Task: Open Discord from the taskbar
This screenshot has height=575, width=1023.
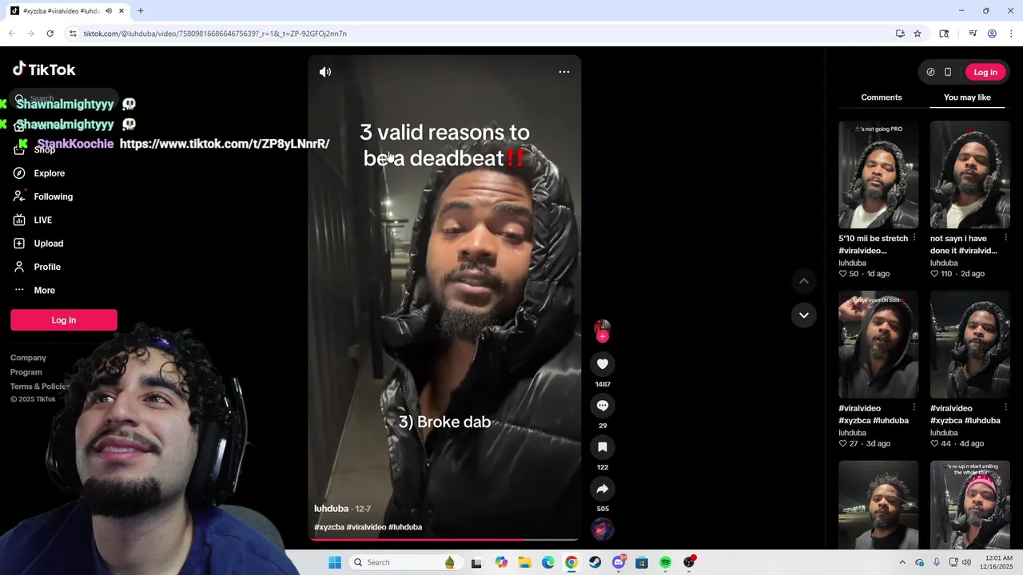Action: click(x=619, y=562)
